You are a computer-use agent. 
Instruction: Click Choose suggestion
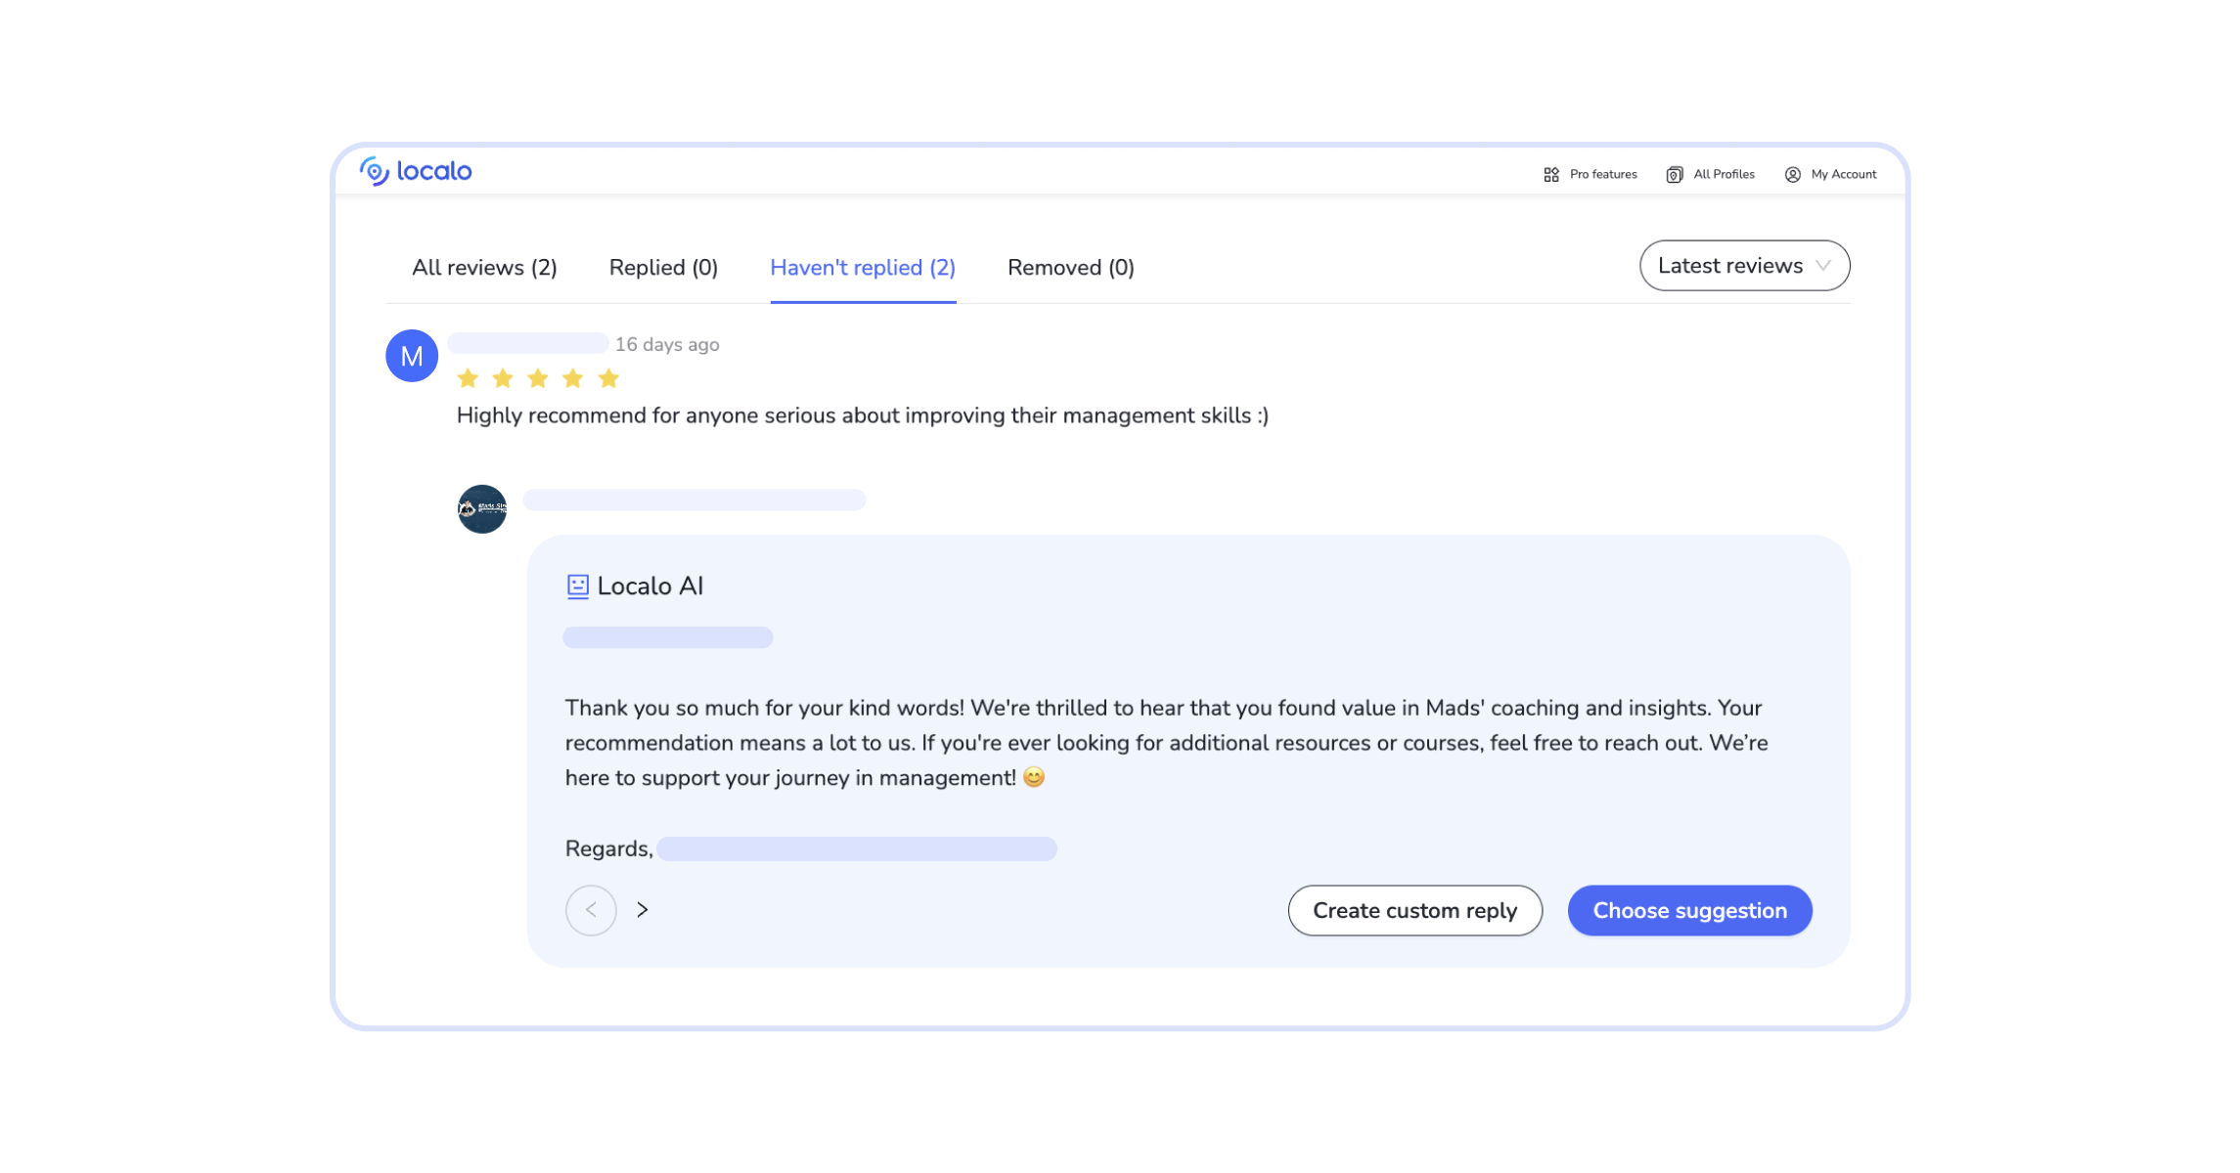(1689, 910)
